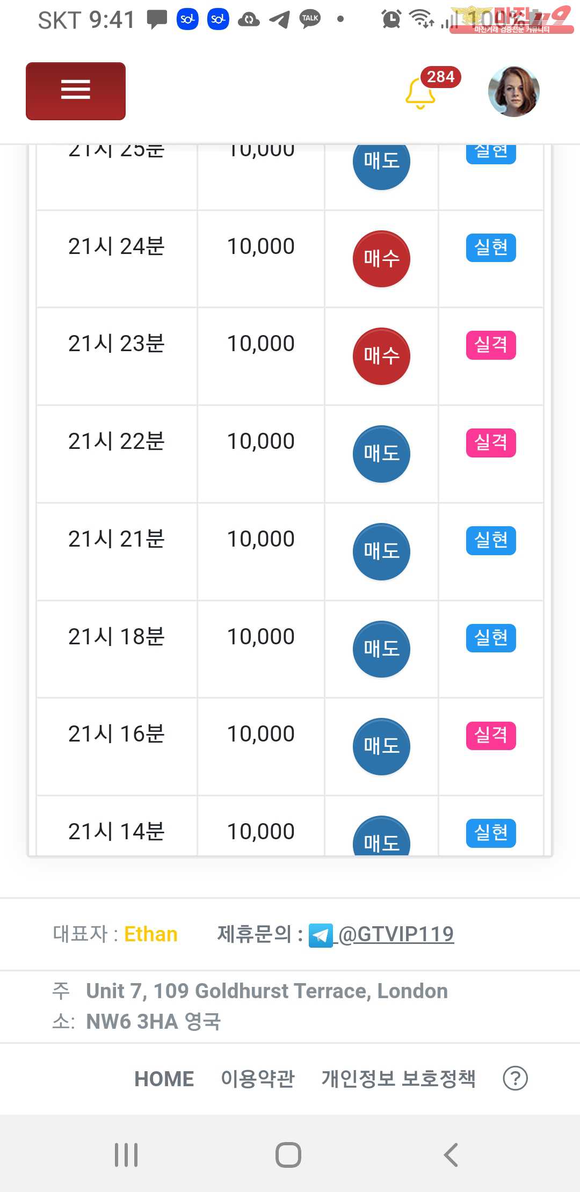Tap the blue 매도 button at 21시 21분
Screen dimensions: 580x1192
click(381, 551)
